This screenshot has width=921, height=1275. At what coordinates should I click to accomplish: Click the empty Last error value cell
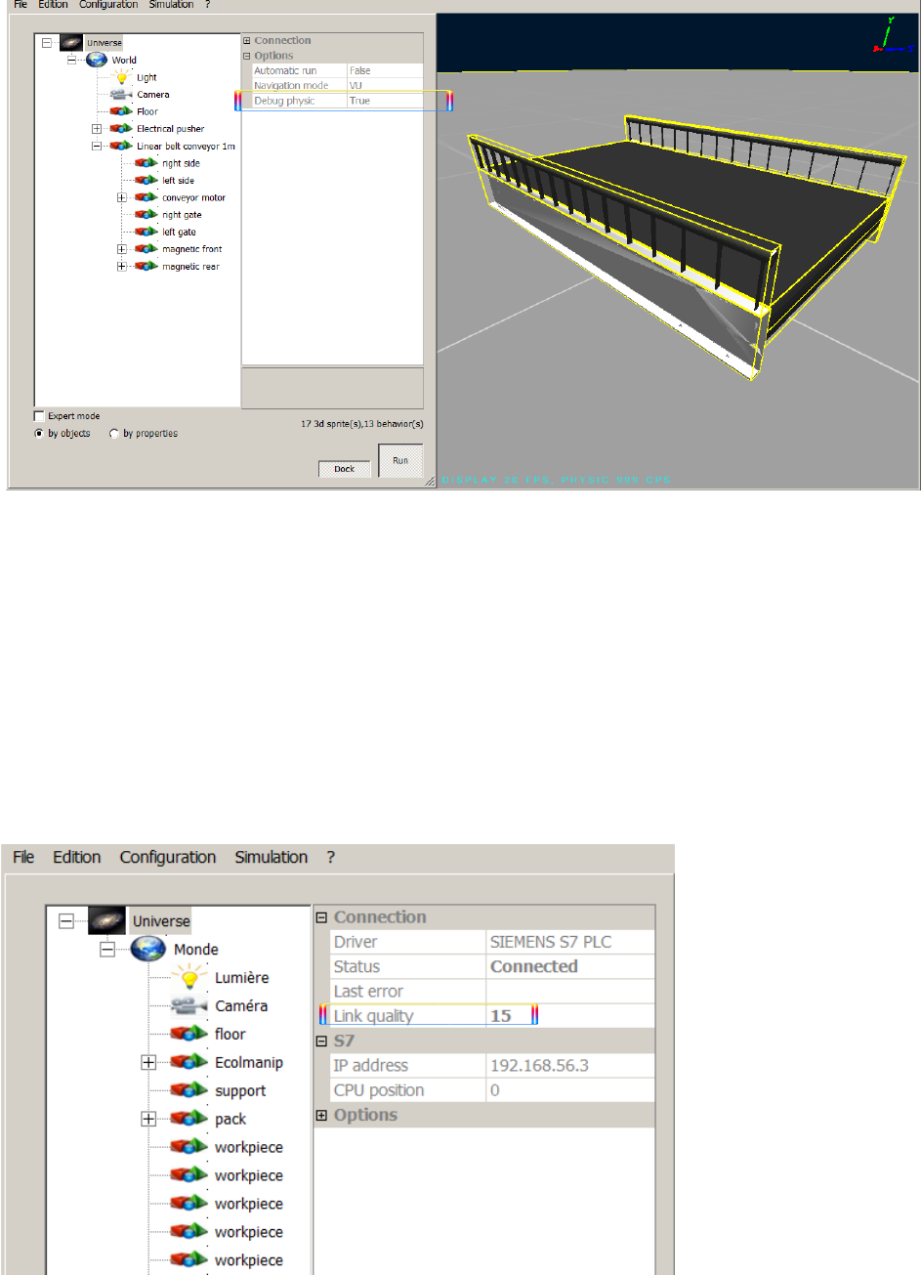click(570, 991)
